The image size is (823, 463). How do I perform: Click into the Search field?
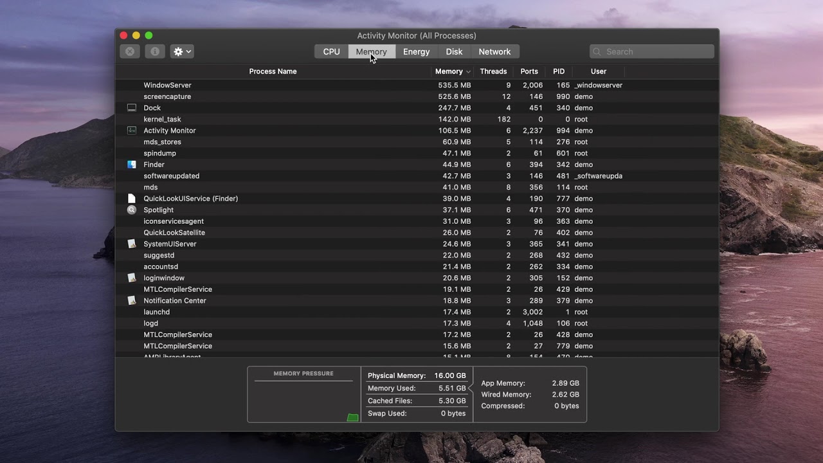(652, 51)
